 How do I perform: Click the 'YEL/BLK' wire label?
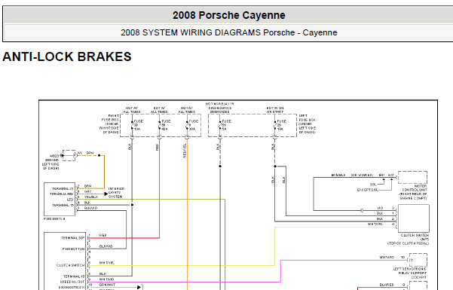click(x=91, y=197)
